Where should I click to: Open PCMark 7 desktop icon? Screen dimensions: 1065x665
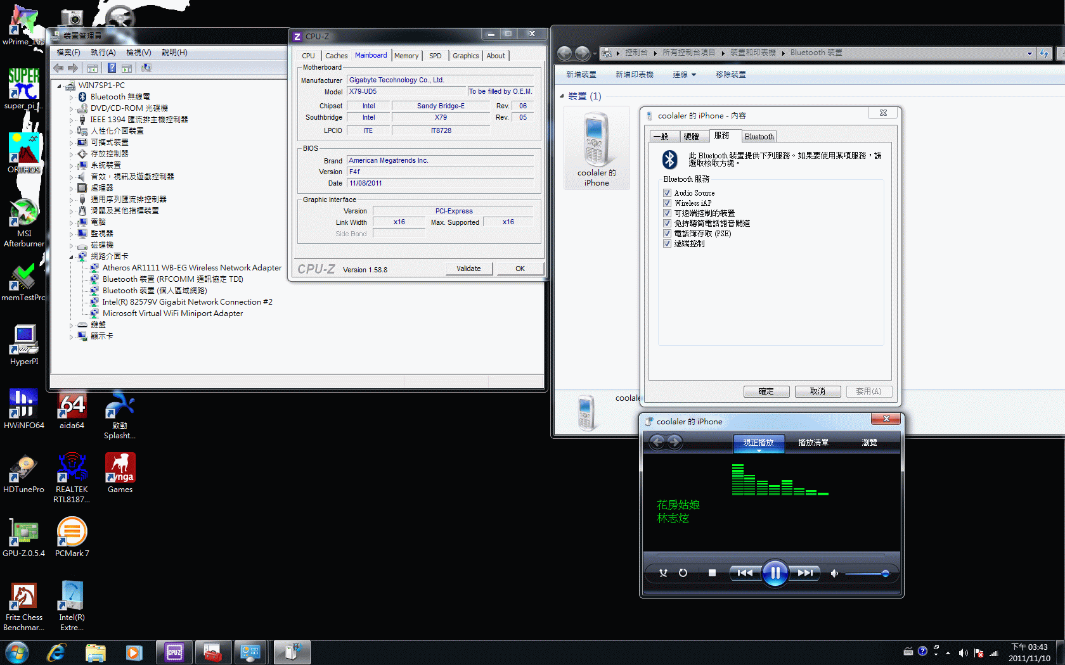click(x=72, y=536)
